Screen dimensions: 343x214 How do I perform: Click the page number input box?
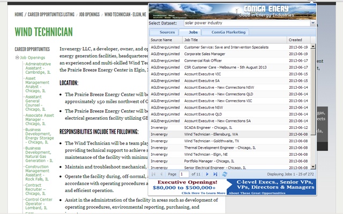click(184, 174)
